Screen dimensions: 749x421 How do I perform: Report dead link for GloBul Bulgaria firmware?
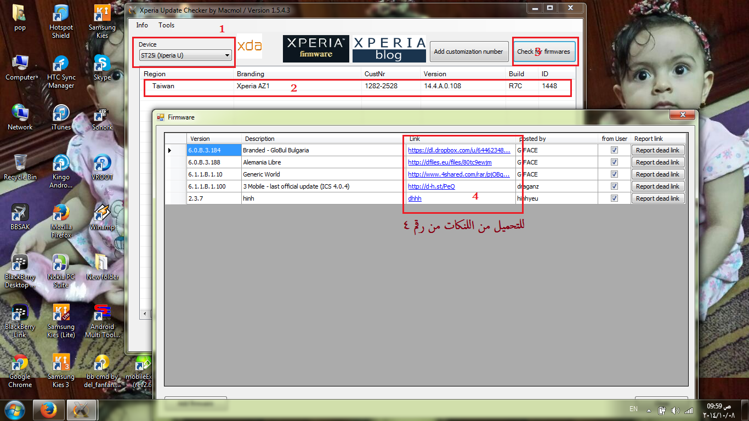coord(657,150)
